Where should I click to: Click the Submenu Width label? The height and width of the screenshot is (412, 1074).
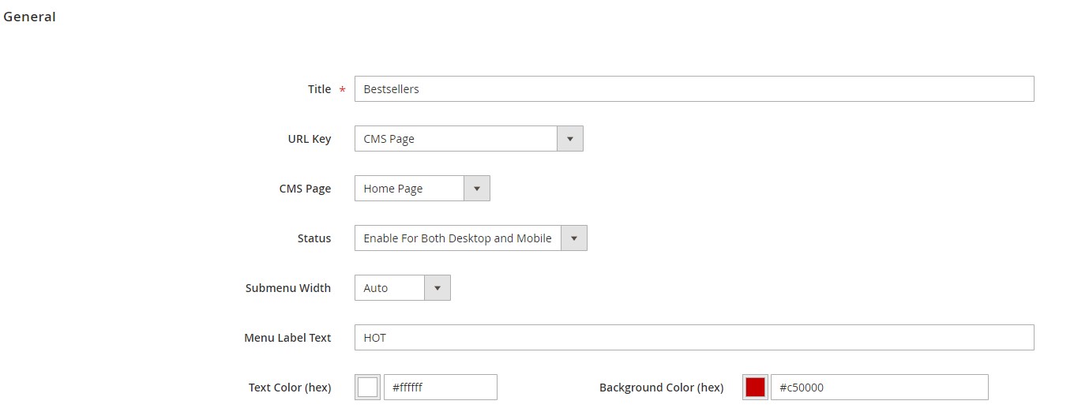pos(288,288)
